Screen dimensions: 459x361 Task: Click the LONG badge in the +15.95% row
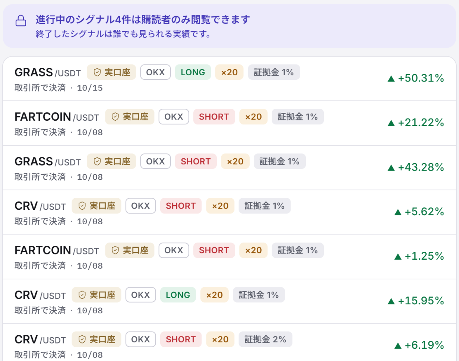[x=178, y=295]
